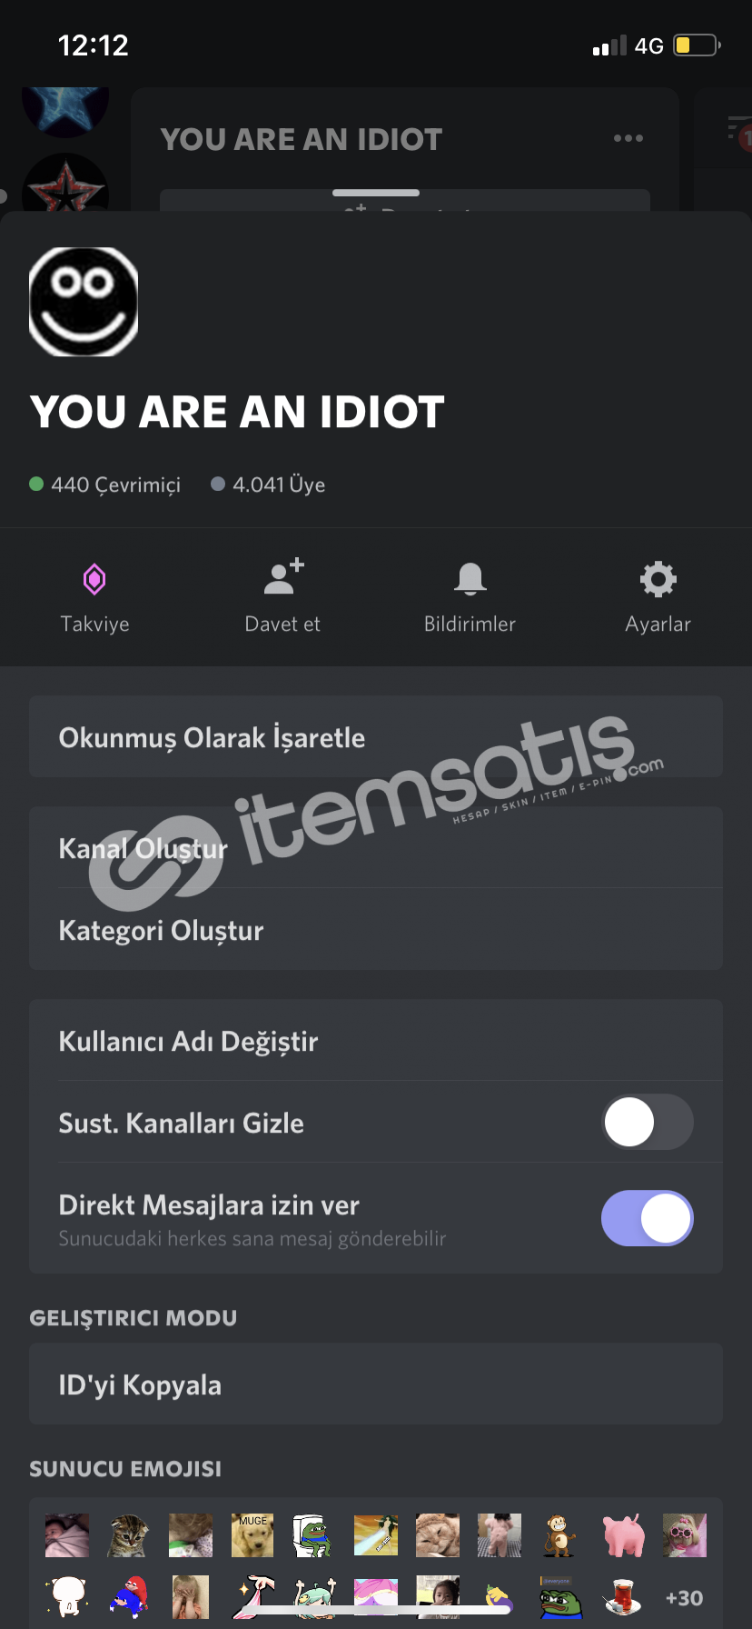
Task: Tap Kullanıcı Adı Değiştir
Action: 376,1041
